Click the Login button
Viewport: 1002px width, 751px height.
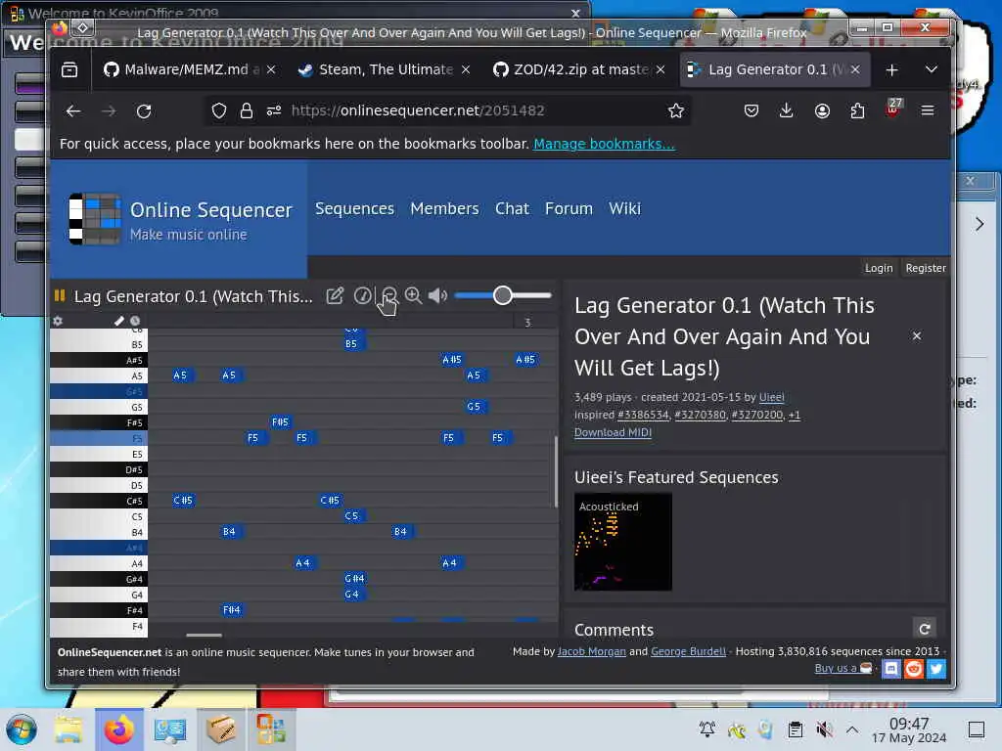(x=879, y=268)
